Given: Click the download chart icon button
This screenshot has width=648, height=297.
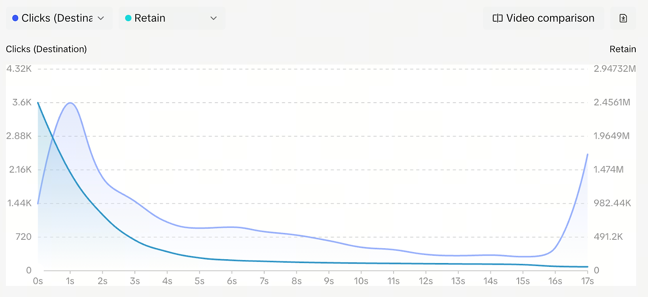Looking at the screenshot, I should tap(623, 18).
